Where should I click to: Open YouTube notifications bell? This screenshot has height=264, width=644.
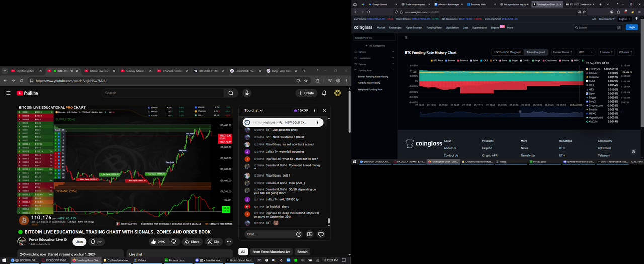pos(324,93)
